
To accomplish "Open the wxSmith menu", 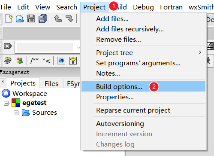I will (201, 7).
